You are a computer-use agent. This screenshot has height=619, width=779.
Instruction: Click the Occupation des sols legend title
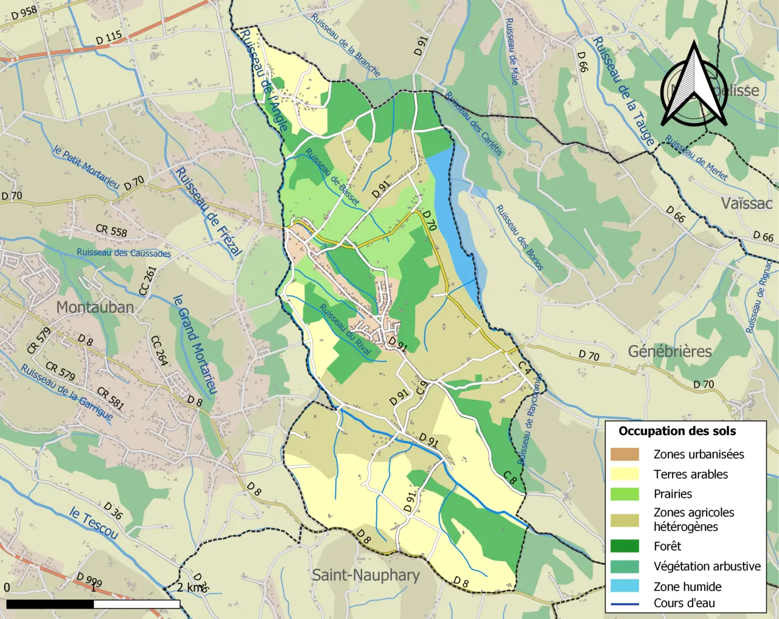click(677, 431)
